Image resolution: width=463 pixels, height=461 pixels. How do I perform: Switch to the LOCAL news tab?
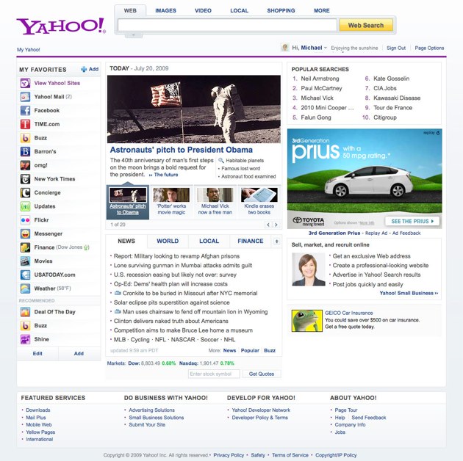pyautogui.click(x=209, y=241)
